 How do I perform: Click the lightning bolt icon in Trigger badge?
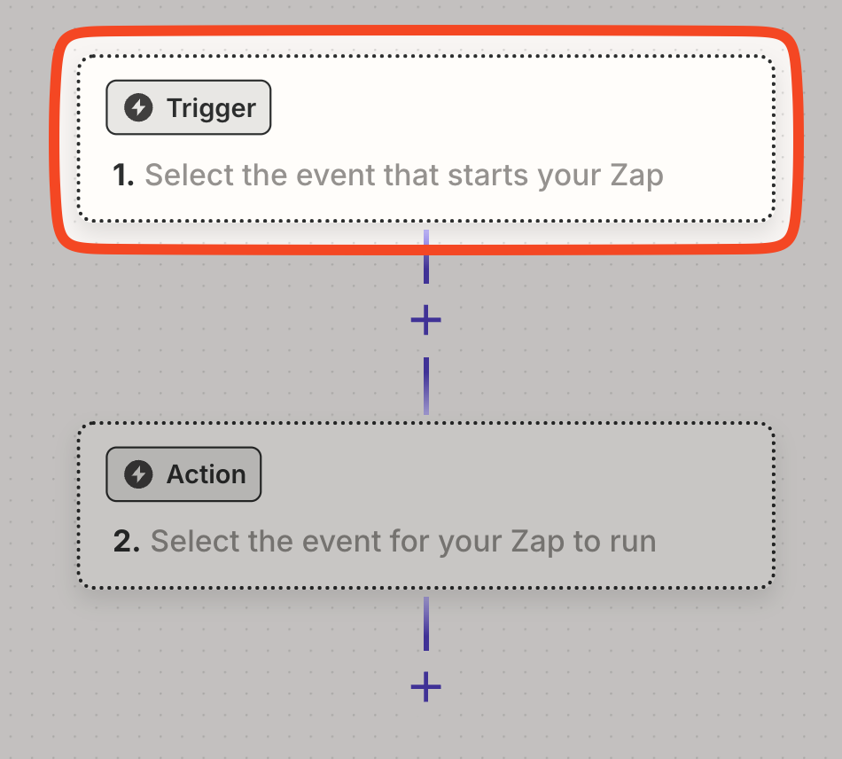tap(137, 108)
